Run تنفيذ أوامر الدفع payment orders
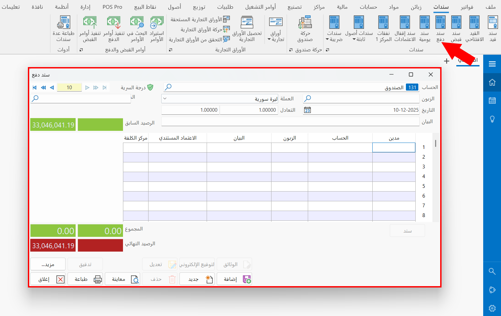Viewport: 501px width, 316px height. click(x=114, y=29)
